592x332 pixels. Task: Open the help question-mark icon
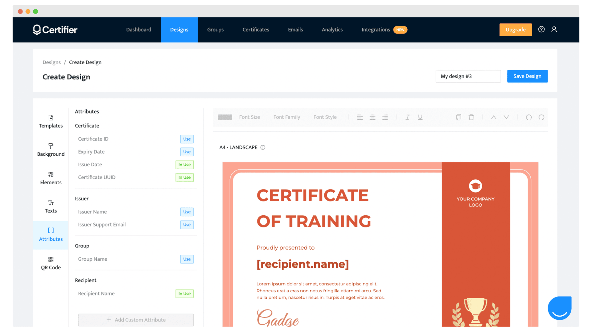tap(541, 29)
